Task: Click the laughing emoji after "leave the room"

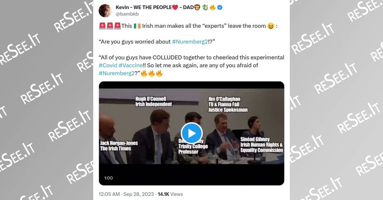Action: pos(271,26)
